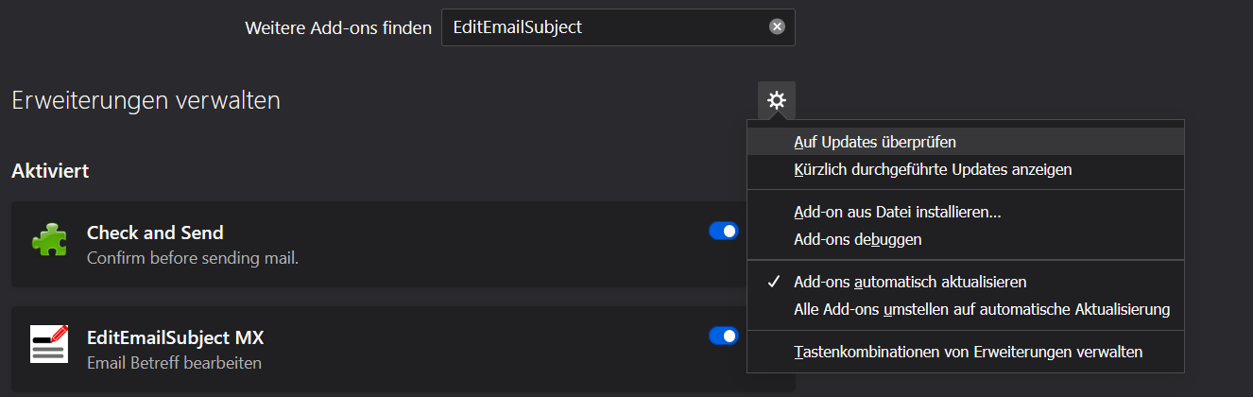Viewport: 1253px width, 397px height.
Task: Open the Check and Send extension details
Action: tap(155, 233)
